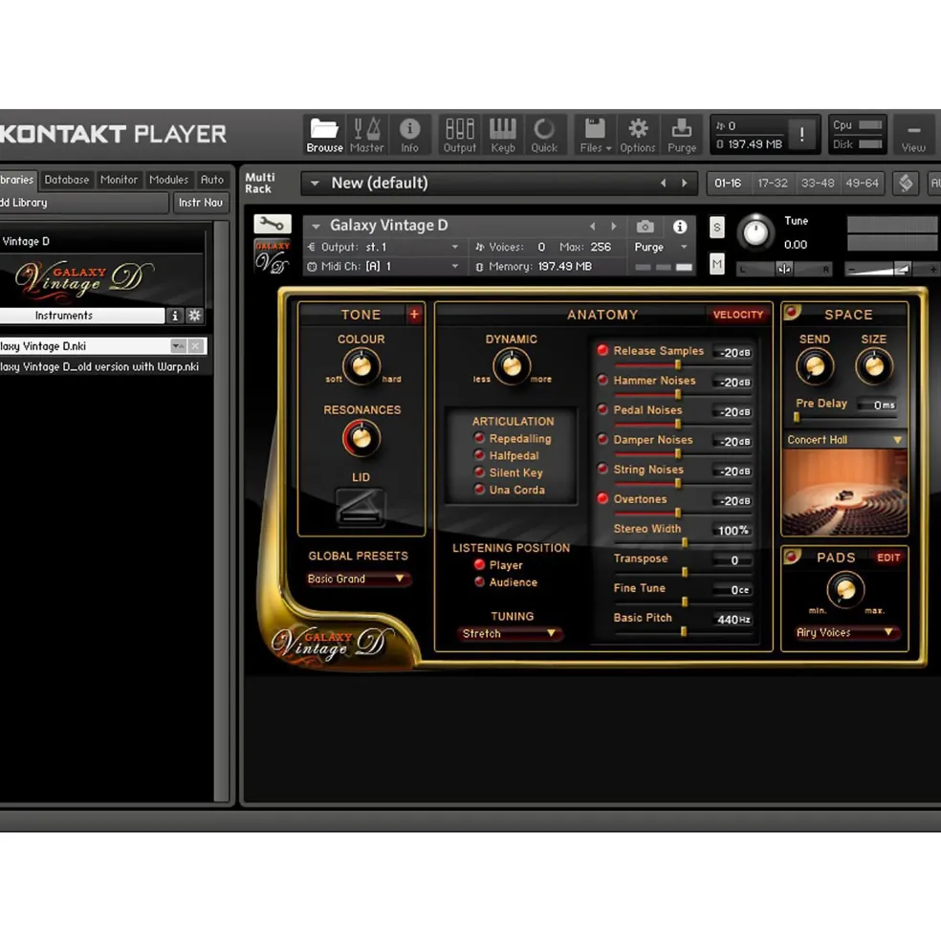Image resolution: width=941 pixels, height=942 pixels.
Task: Select rack page 49-64
Action: (862, 183)
